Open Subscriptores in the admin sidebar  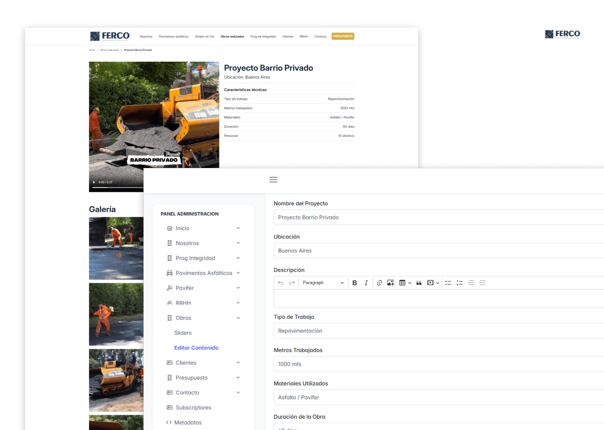[x=193, y=408]
